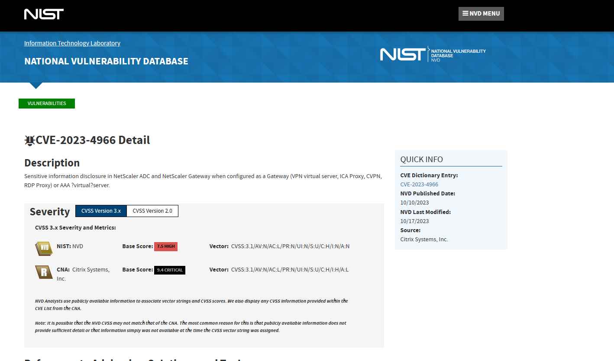614x361 pixels.
Task: Click the 7.5 HIGH severity badge
Action: point(165,246)
